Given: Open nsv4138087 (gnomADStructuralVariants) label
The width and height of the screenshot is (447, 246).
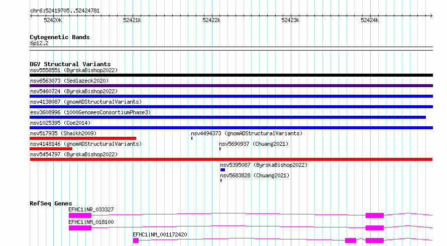Looking at the screenshot, I should 86,102.
